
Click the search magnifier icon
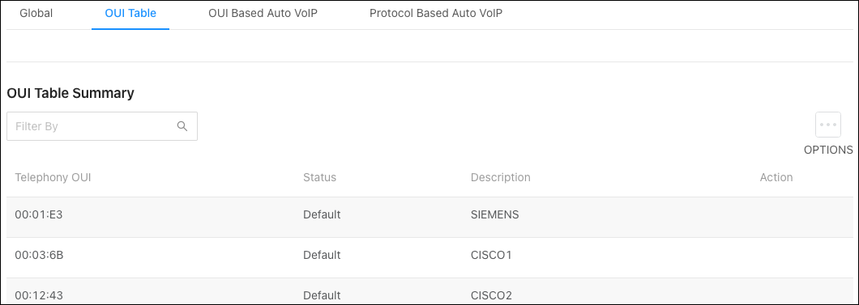(182, 126)
